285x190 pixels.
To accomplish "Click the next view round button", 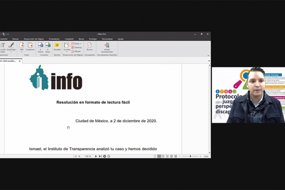I will 109,156.
